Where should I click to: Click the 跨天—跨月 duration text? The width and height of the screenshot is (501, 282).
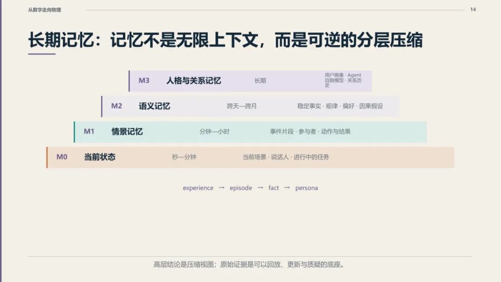242,106
